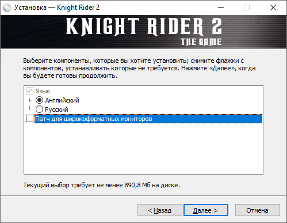The height and width of the screenshot is (223, 287).
Task: Click the window title Установка — Knight Rider 2
Action: (x=57, y=7)
